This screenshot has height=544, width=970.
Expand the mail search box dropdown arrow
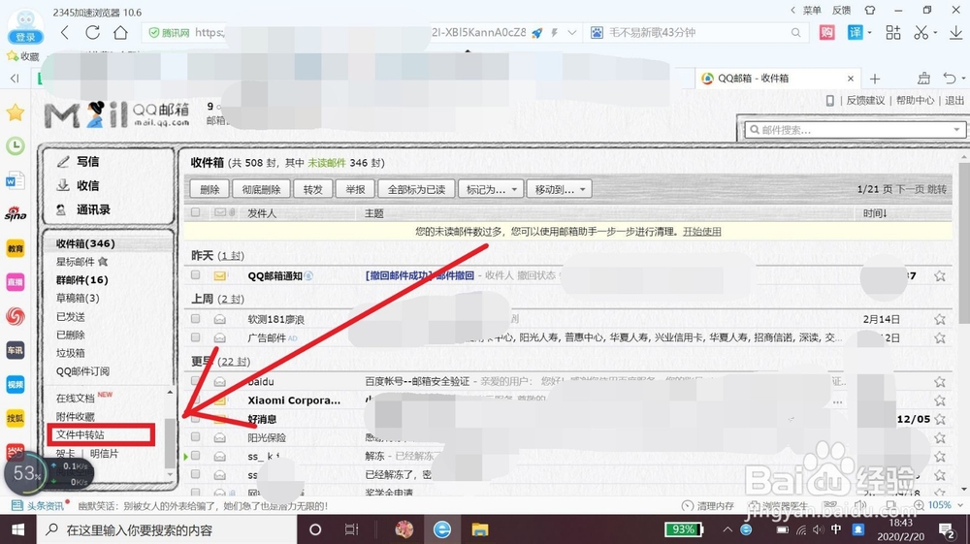click(x=956, y=130)
